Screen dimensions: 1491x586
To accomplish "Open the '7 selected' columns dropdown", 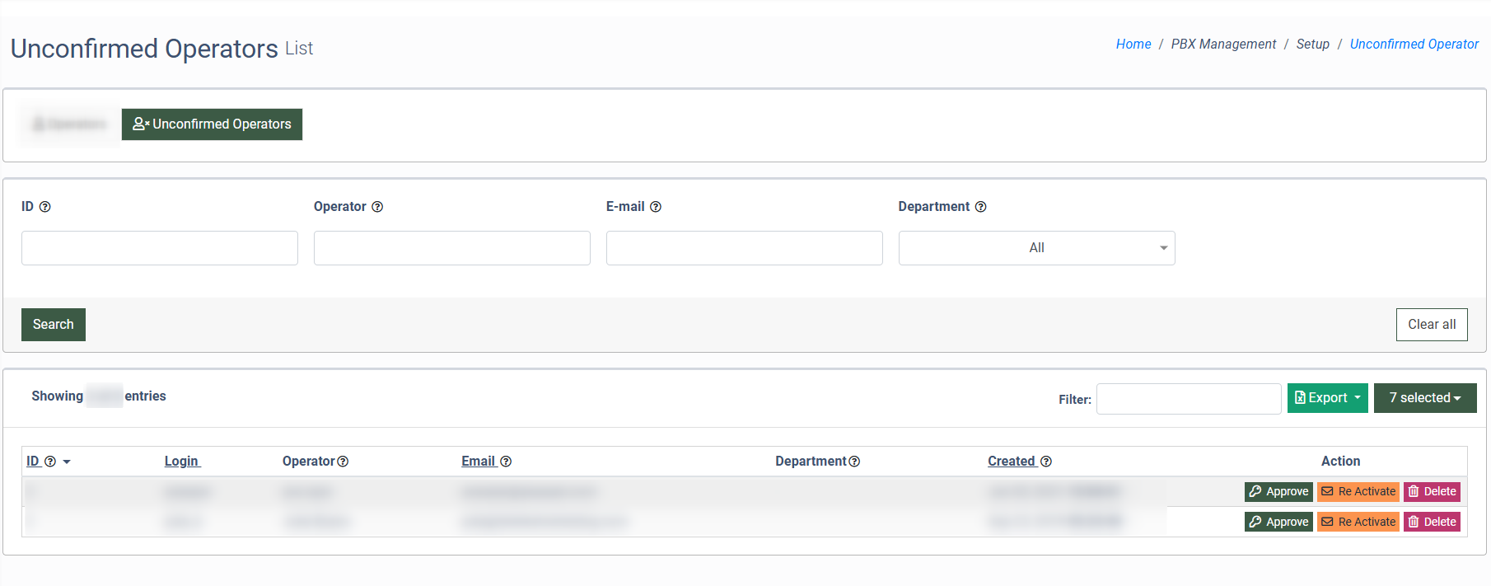I will (x=1424, y=398).
